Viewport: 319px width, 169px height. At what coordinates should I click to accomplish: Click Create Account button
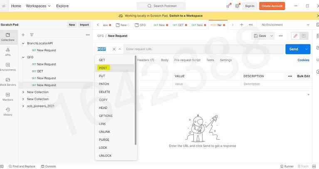[x=272, y=6]
